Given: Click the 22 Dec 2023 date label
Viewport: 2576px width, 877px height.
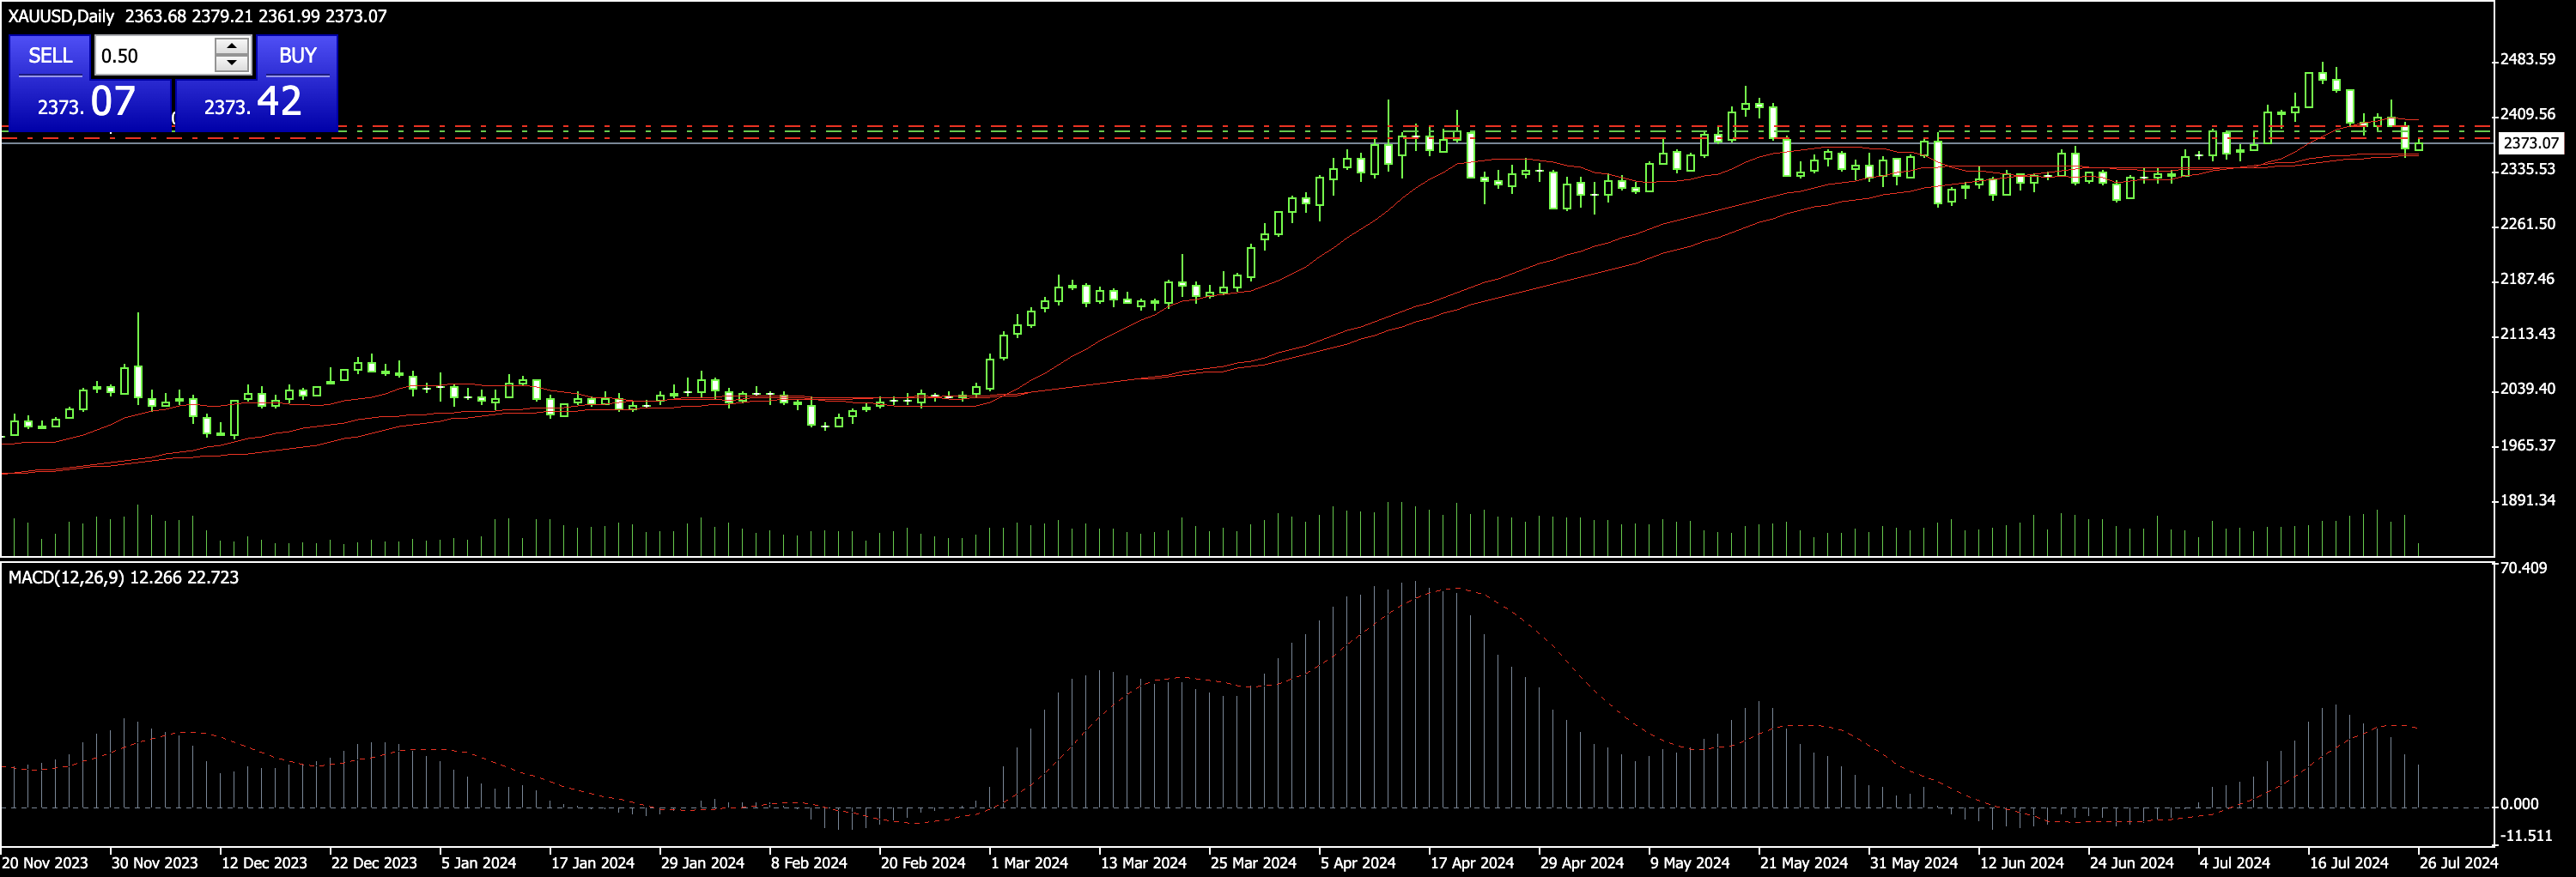Looking at the screenshot, I should [374, 862].
